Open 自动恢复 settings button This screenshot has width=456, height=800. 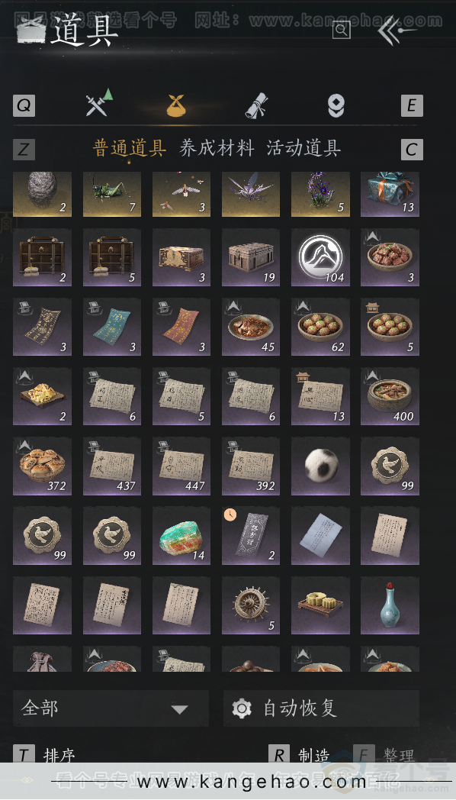click(x=321, y=708)
